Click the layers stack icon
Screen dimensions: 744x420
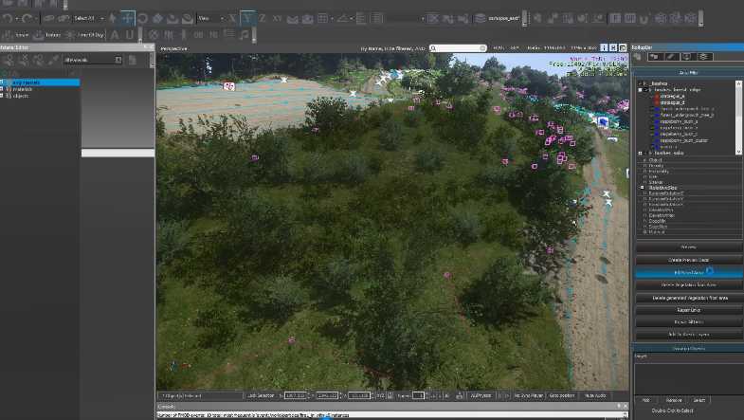[481, 19]
